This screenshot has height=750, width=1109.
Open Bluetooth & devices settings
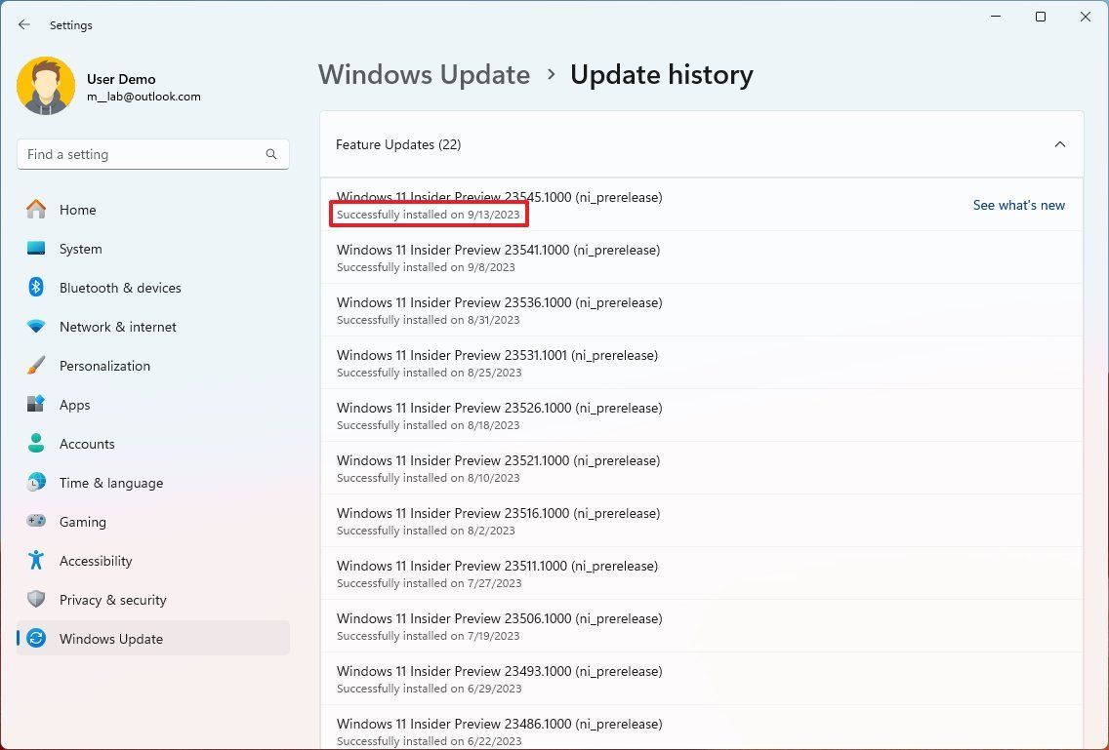tap(120, 288)
